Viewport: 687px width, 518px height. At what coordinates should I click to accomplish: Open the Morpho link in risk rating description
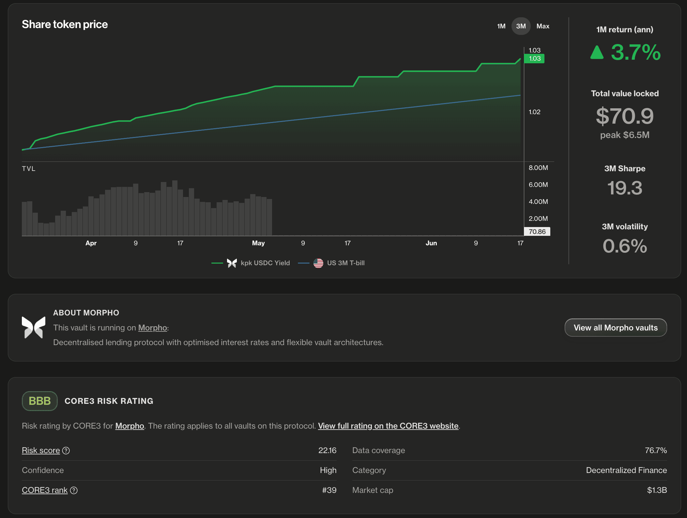tap(130, 426)
